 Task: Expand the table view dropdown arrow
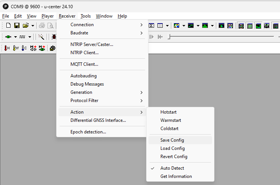[x=167, y=26]
